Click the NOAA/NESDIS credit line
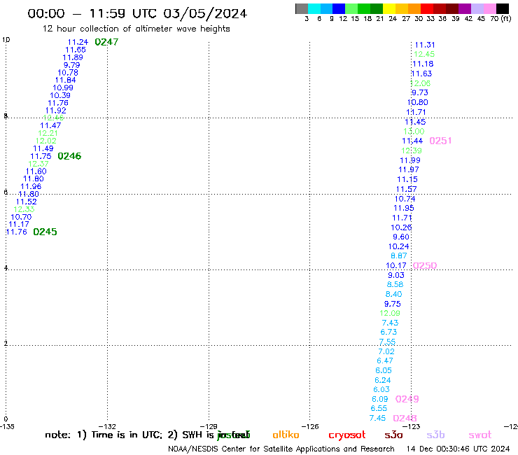 pyautogui.click(x=281, y=449)
